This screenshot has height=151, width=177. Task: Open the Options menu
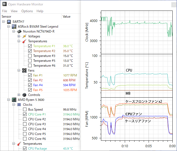click(x=27, y=11)
